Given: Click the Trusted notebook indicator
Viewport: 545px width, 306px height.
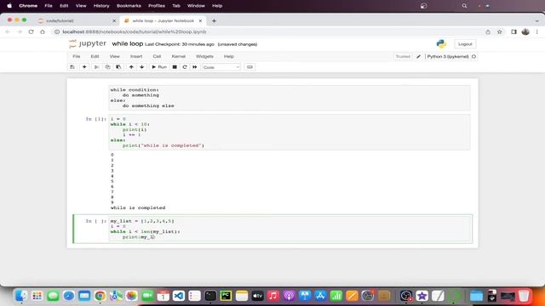Looking at the screenshot, I should point(403,56).
